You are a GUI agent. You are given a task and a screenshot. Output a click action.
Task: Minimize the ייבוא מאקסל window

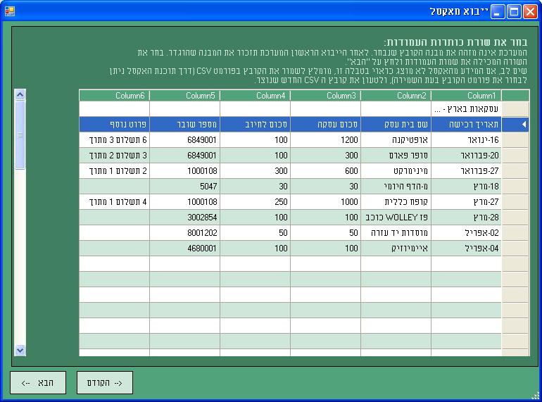click(x=498, y=12)
